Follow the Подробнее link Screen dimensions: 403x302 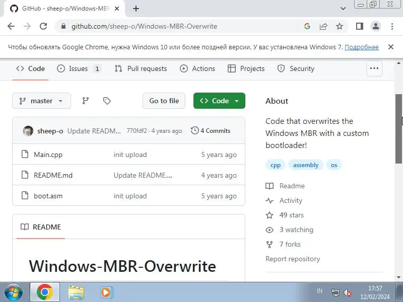point(361,47)
